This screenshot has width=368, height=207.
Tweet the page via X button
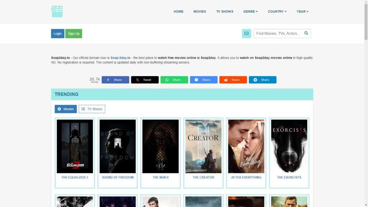pos(144,80)
